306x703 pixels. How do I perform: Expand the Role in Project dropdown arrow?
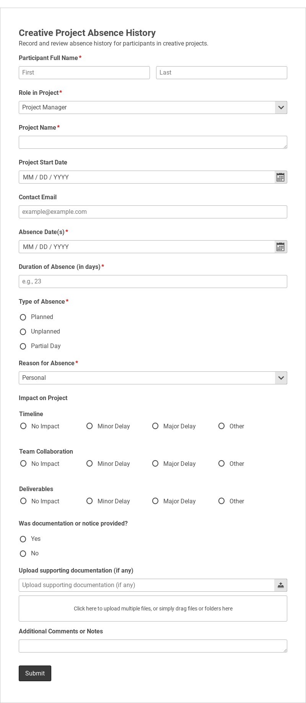pos(281,107)
